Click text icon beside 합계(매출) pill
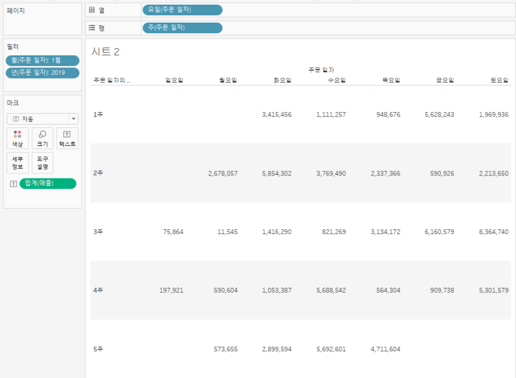This screenshot has height=378, width=516. [x=13, y=184]
